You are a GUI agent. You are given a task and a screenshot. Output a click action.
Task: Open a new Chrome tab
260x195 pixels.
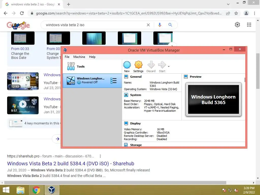point(69,4)
